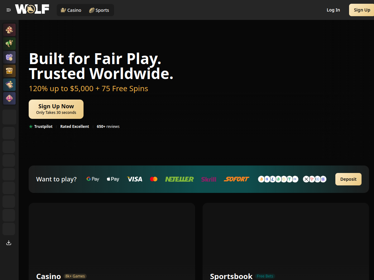Viewport: 374px width, 280px height.
Task: Open the tickets raffle sidebar icon
Action: click(9, 57)
